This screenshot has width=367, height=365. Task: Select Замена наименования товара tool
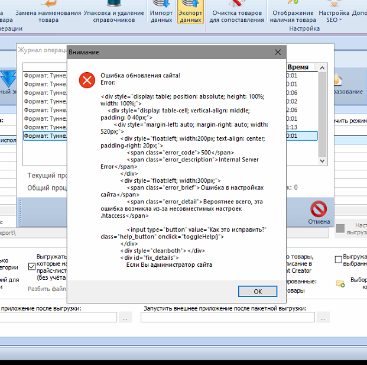[48, 12]
